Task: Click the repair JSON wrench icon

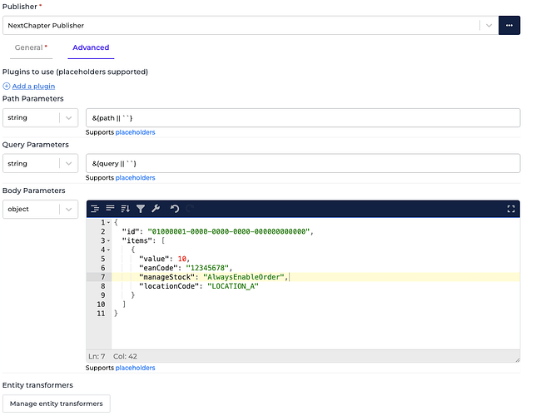Action: (x=156, y=209)
